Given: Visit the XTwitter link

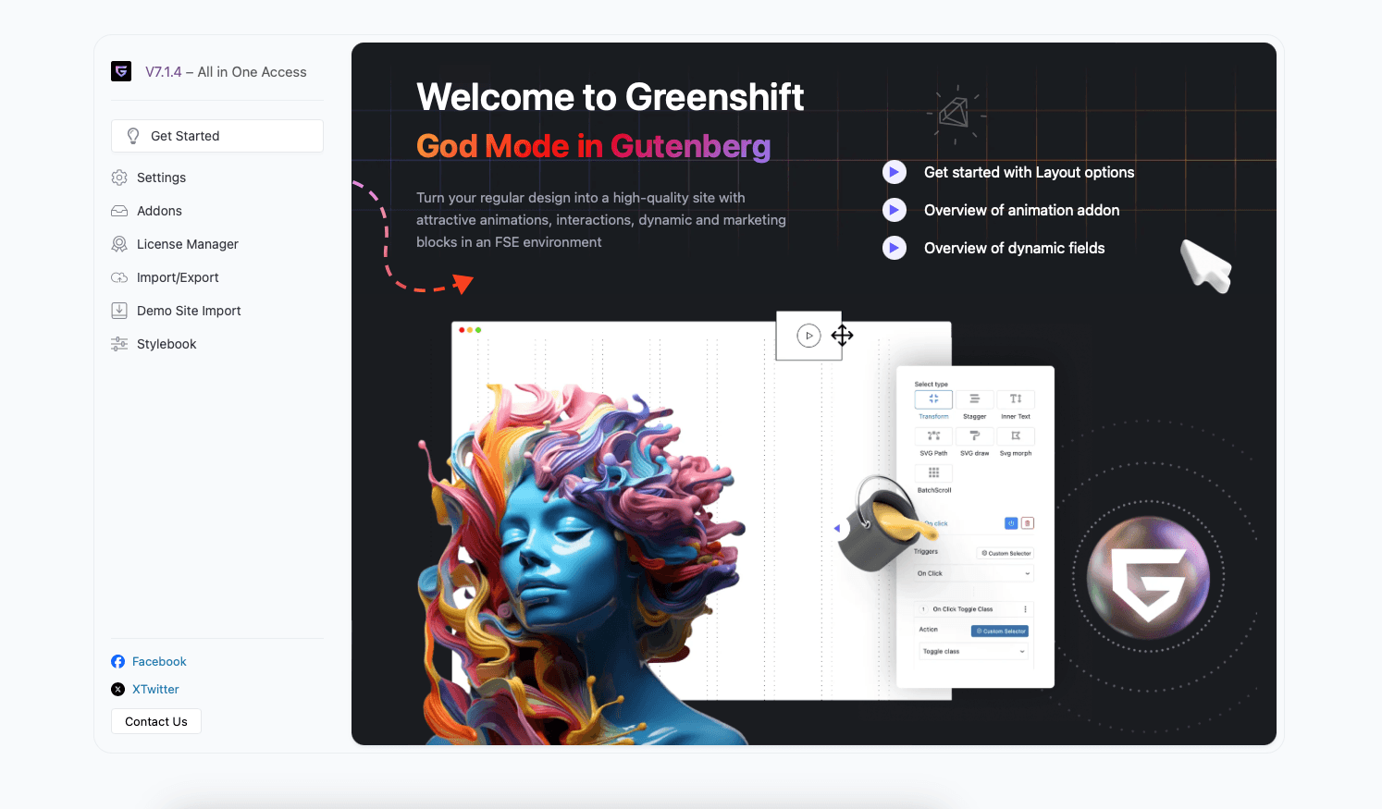Looking at the screenshot, I should tap(155, 689).
